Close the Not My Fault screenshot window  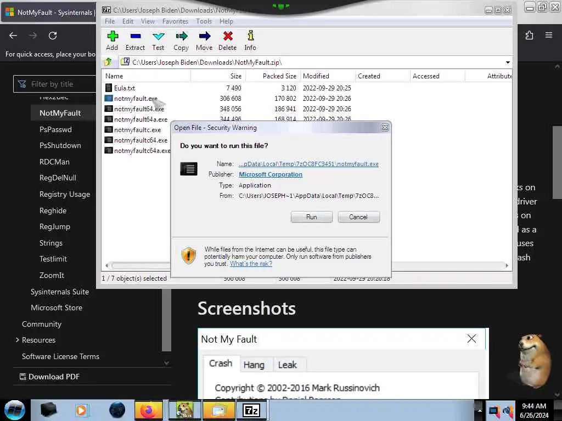click(x=471, y=339)
